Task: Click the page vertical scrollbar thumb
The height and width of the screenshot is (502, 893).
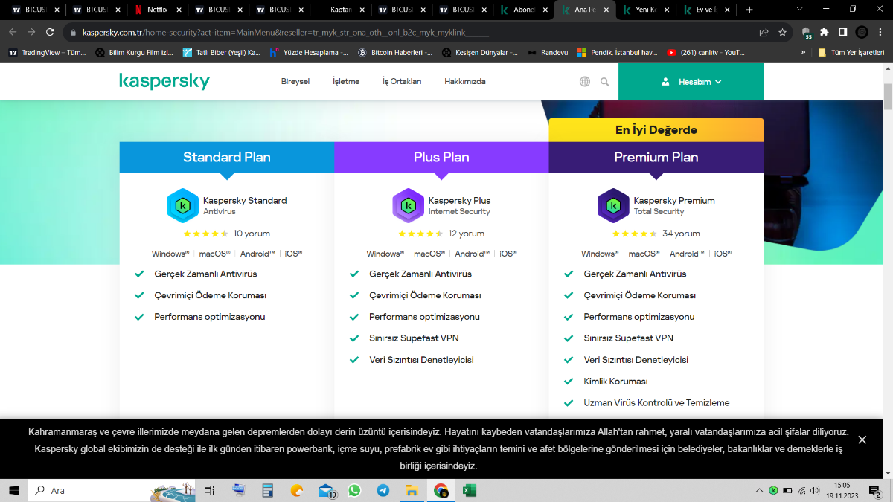Action: point(887,97)
